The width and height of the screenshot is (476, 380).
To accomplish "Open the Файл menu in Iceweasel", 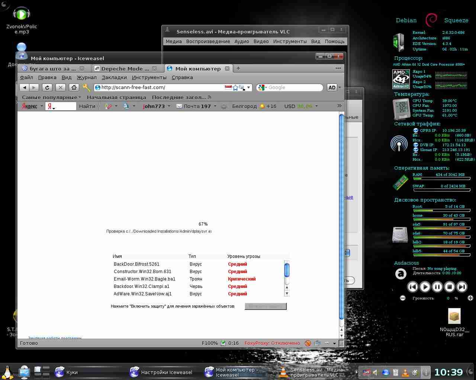I will click(26, 78).
